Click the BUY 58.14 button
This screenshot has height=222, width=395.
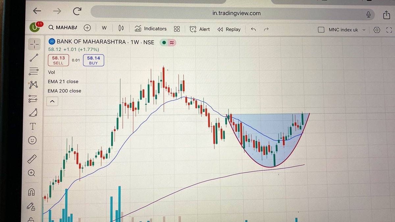pyautogui.click(x=93, y=60)
